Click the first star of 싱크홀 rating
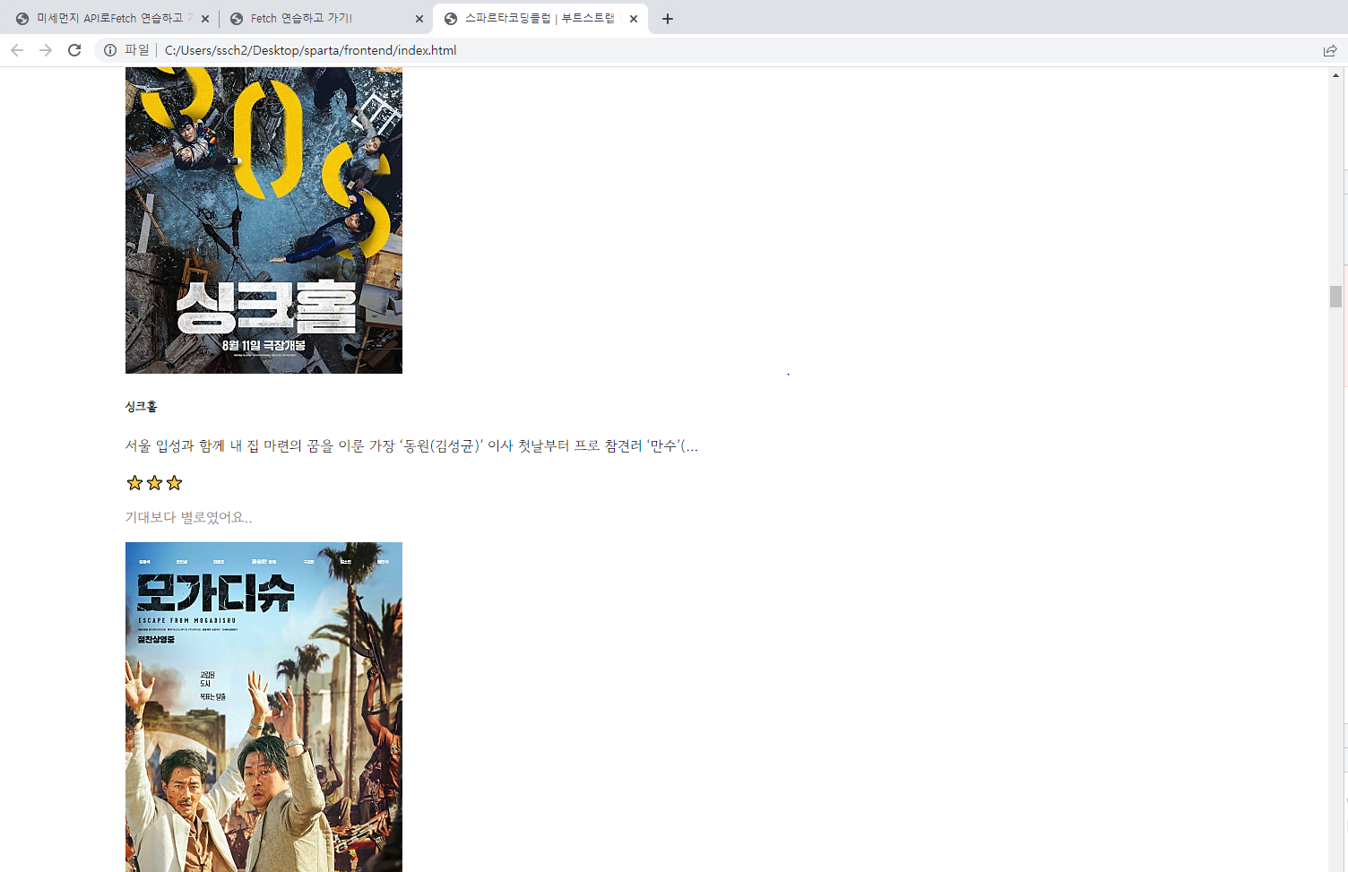This screenshot has height=872, width=1348. click(134, 483)
